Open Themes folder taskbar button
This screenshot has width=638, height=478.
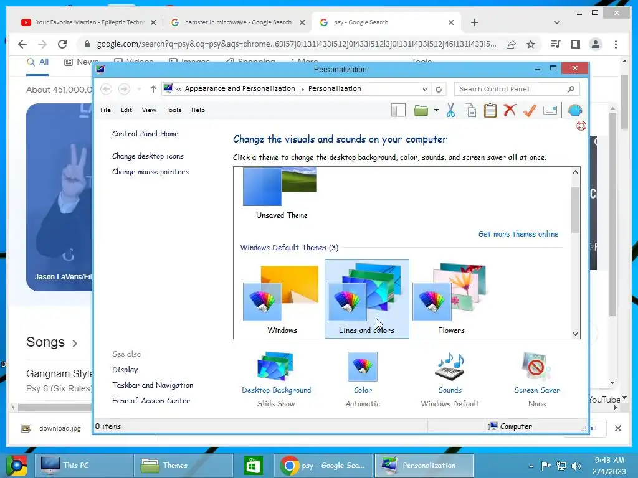click(x=183, y=466)
